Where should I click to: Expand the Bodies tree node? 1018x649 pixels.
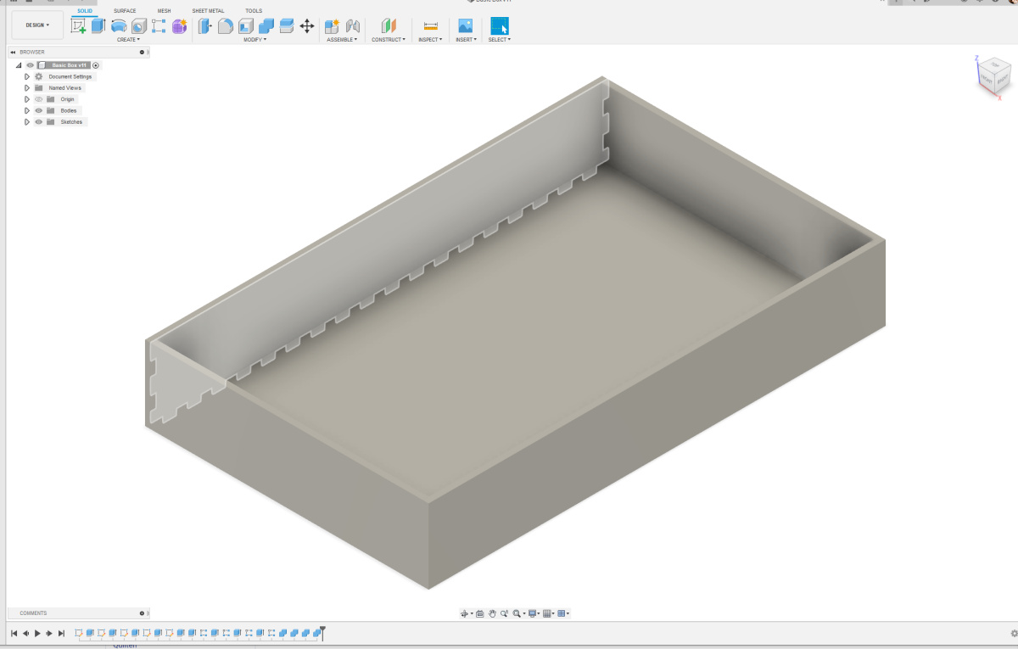coord(27,110)
